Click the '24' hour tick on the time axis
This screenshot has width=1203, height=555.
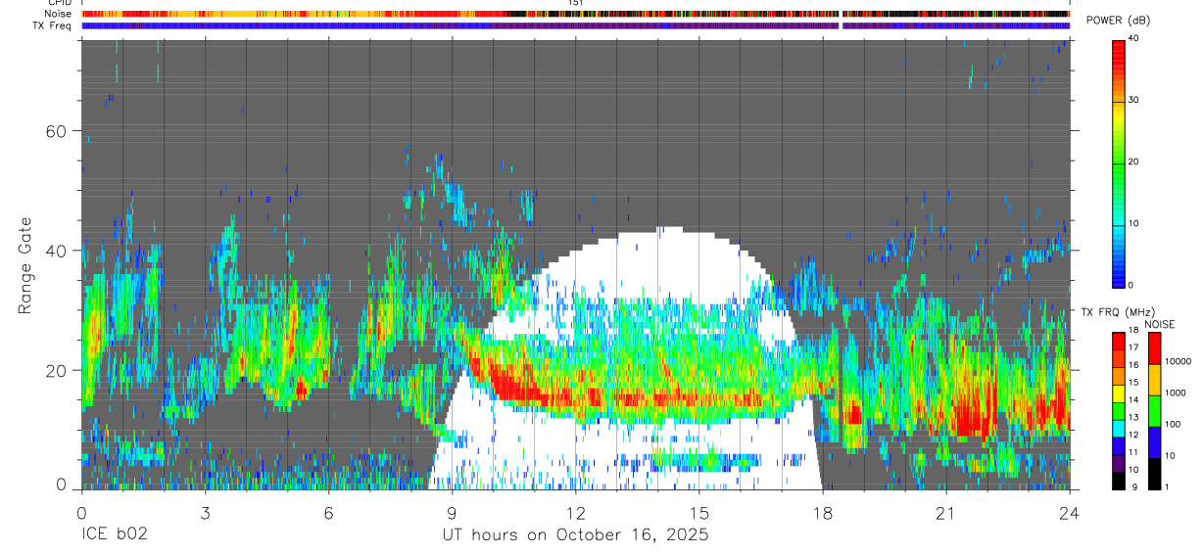1070,512
